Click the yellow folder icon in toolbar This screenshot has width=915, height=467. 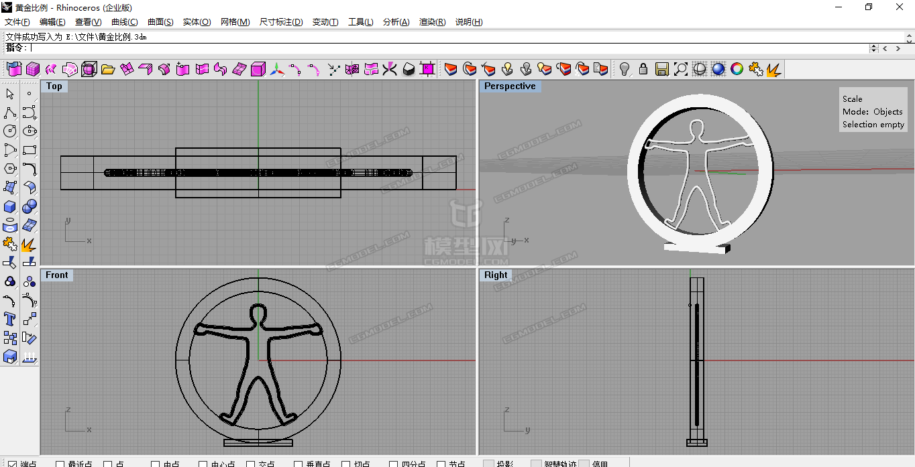tap(108, 69)
